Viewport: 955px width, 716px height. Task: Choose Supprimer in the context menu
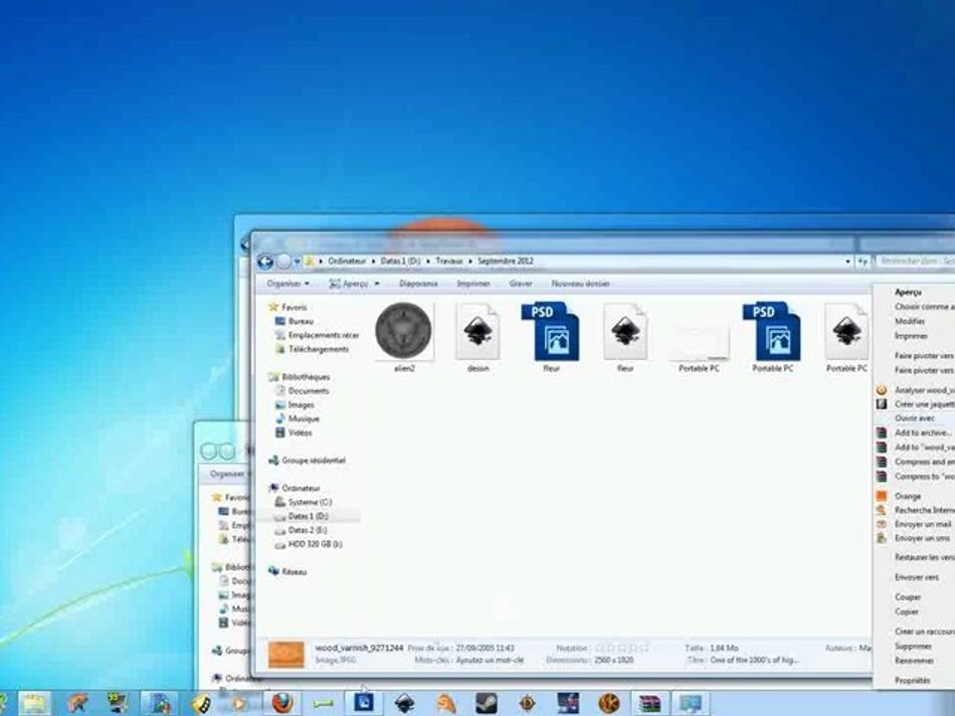point(913,646)
